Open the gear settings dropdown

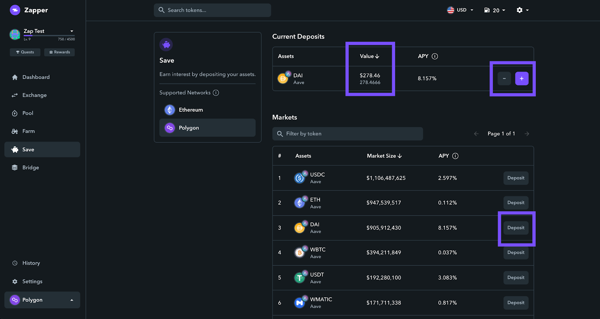(x=522, y=10)
